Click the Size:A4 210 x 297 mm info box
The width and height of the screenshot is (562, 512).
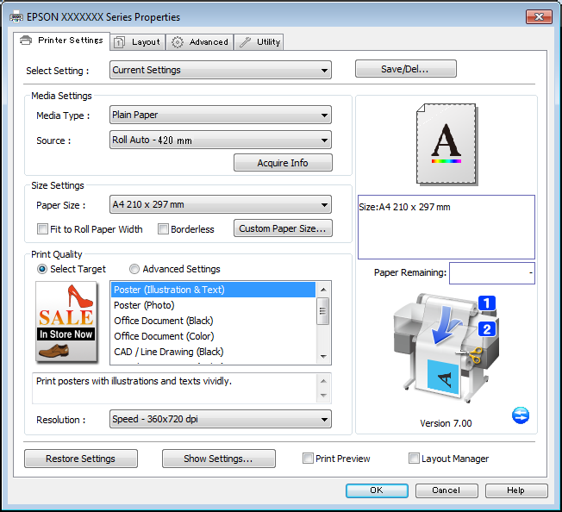pos(446,228)
